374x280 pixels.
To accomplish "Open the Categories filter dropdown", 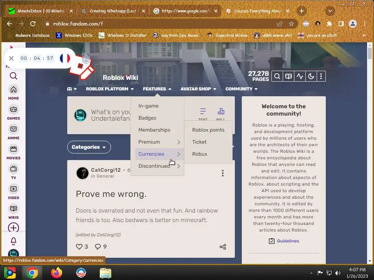I will [89, 147].
